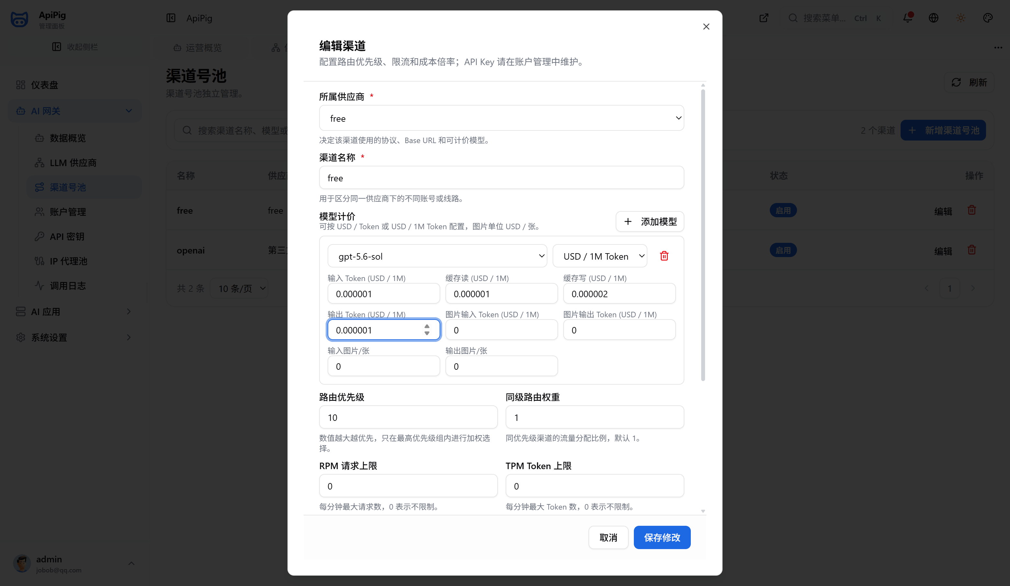Delete the free channel via trash icon
This screenshot has height=586, width=1010.
[x=971, y=210]
